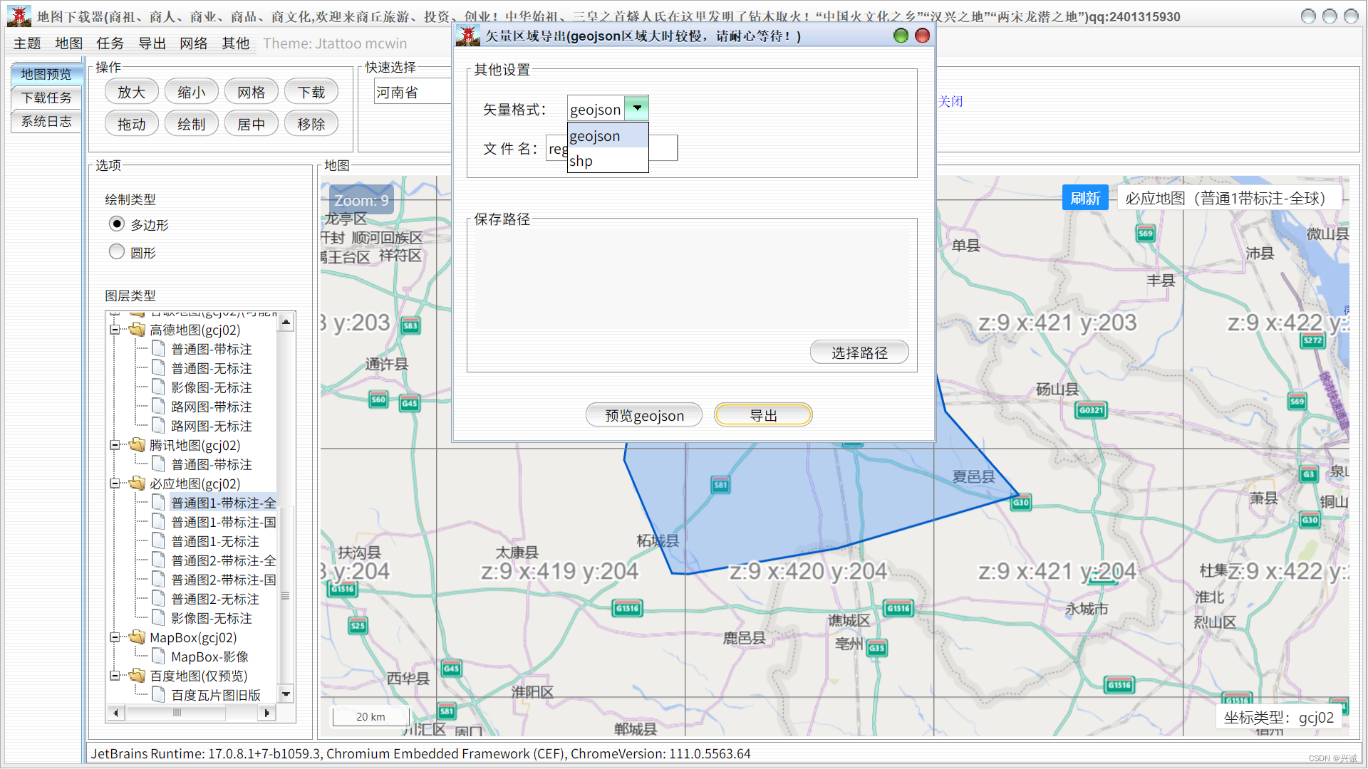1368x769 pixels.
Task: Switch to 下载任务 tab
Action: tap(46, 98)
